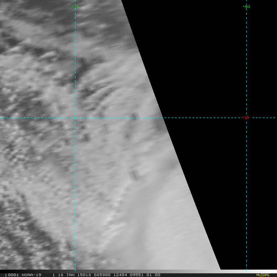Viewport: 277px width, 277px height.
Task: Click the white bar at bottom right
Action: coord(249,271)
